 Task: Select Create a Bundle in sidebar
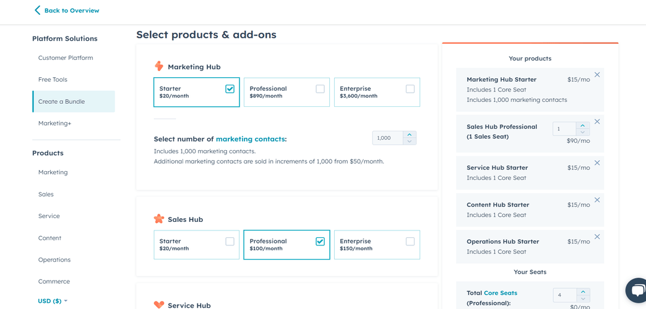click(74, 101)
